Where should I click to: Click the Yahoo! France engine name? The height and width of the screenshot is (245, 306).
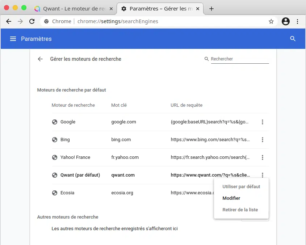click(75, 157)
